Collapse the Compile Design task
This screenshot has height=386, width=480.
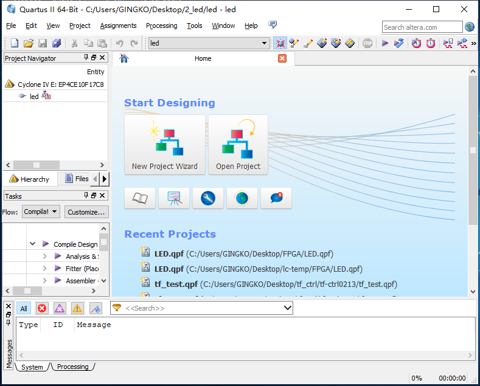33,244
